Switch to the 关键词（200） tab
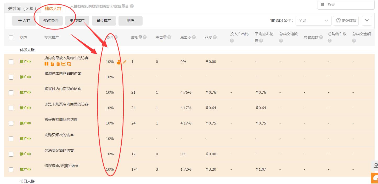Image resolution: width=378 pixels, height=184 pixels. coord(22,8)
